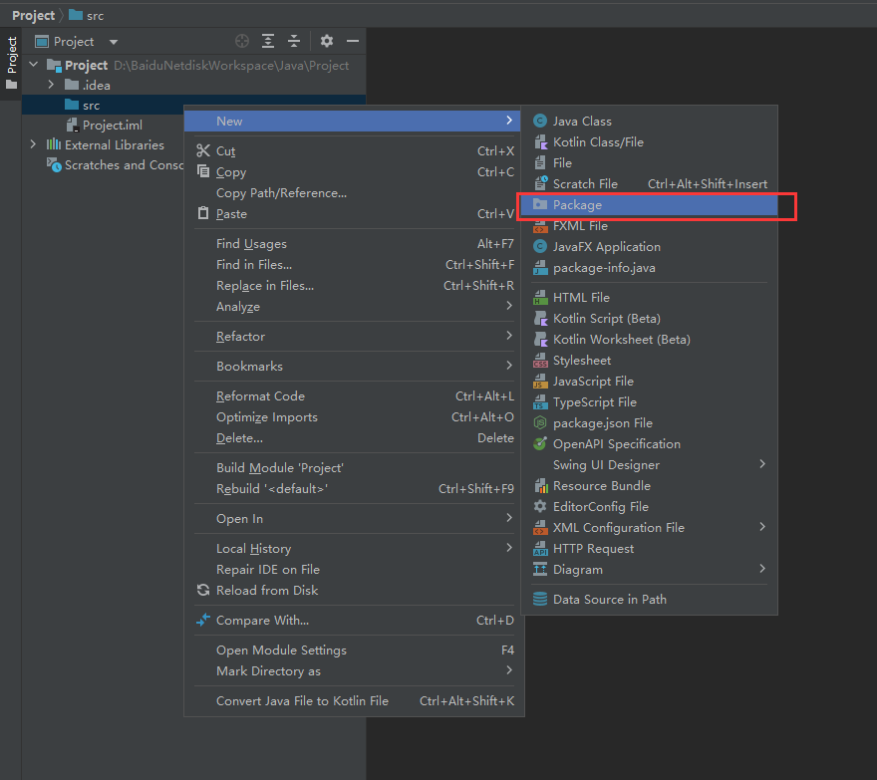Collapse the Project root tree node
877x780 pixels.
[33, 65]
